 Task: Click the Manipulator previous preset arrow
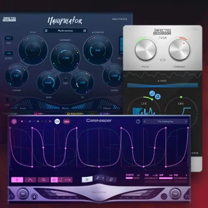pyautogui.click(x=46, y=31)
